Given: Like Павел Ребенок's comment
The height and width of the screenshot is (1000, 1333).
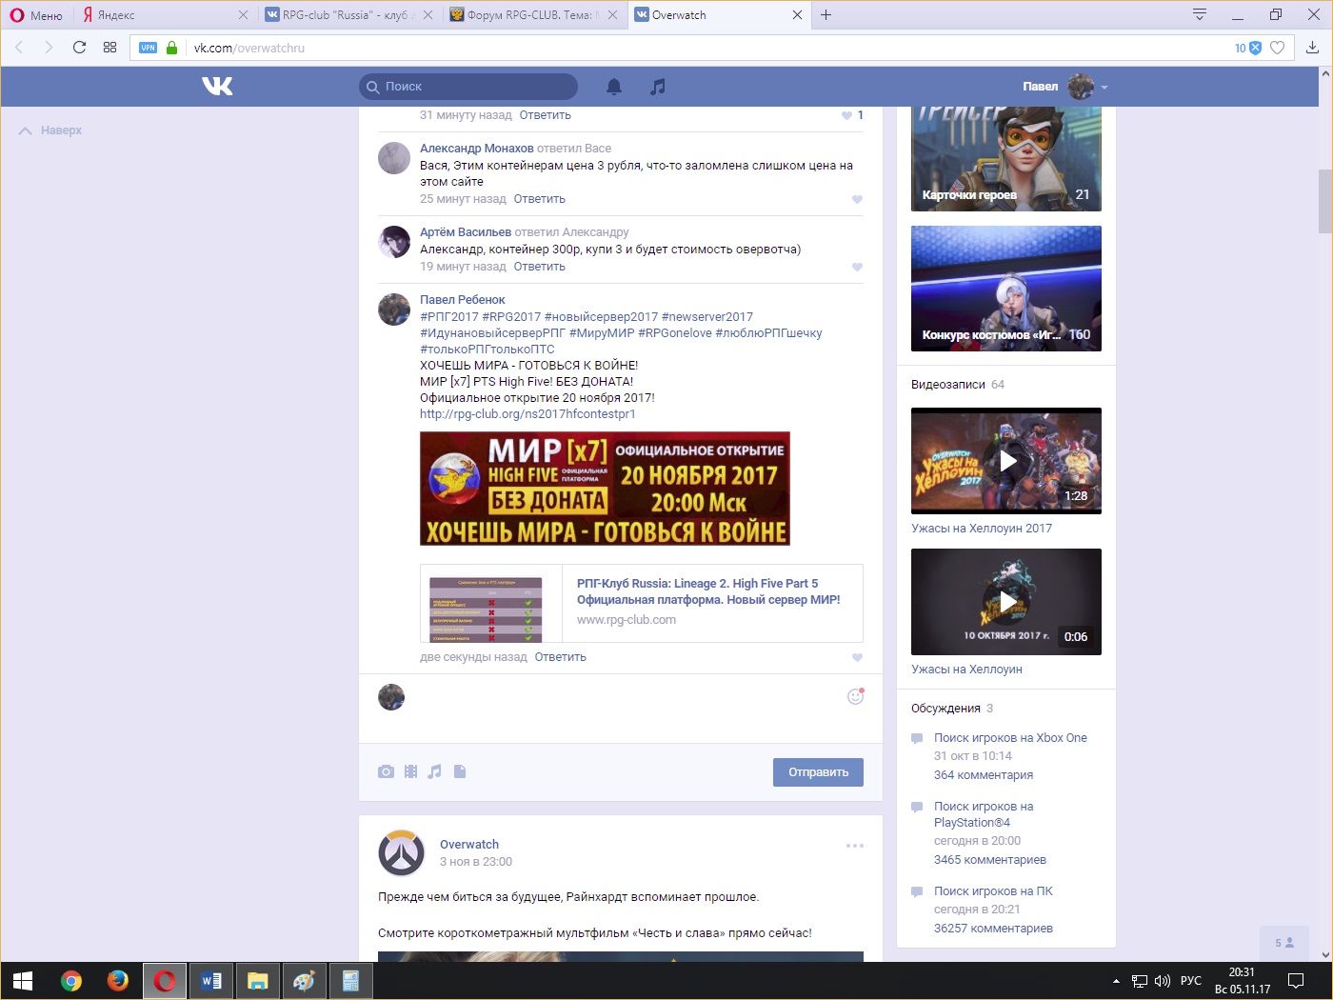Looking at the screenshot, I should coord(857,657).
